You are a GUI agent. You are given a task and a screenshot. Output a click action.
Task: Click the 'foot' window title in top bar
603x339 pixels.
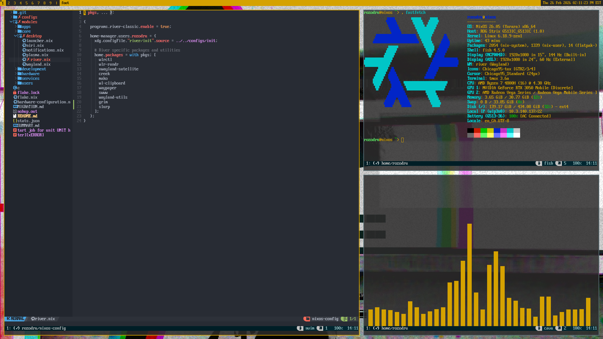(x=65, y=3)
